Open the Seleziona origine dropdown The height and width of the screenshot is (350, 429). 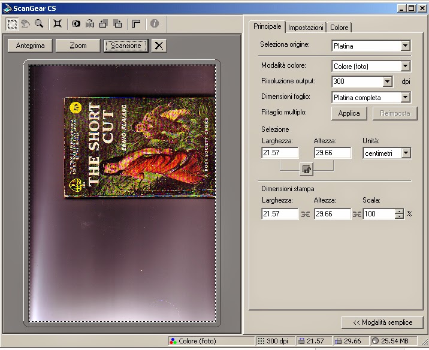tap(406, 46)
